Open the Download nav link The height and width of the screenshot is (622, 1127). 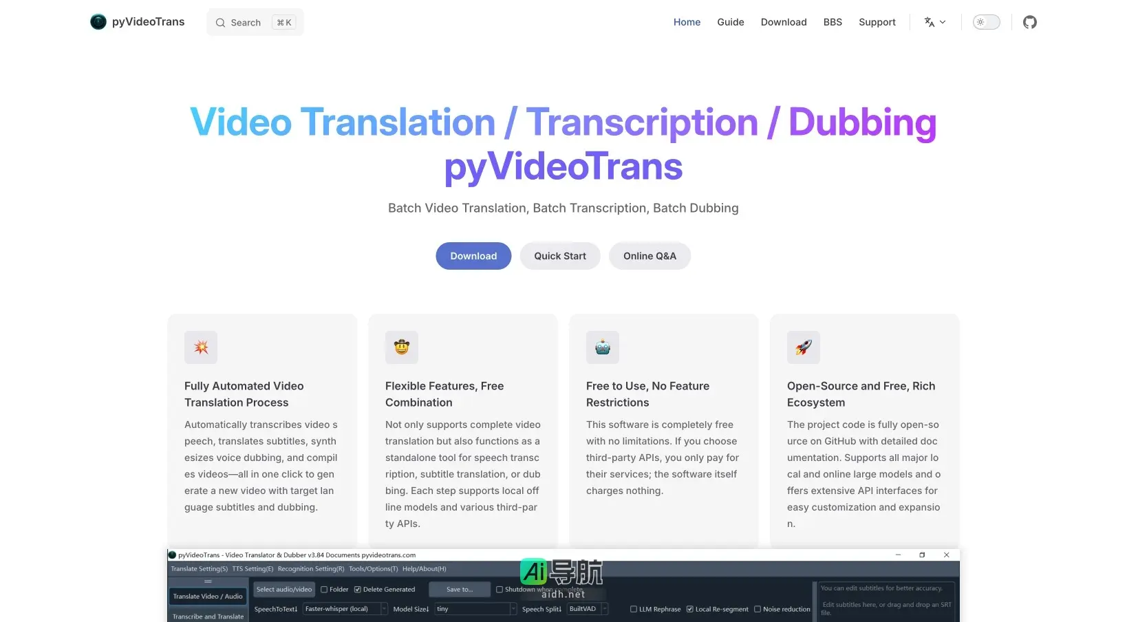(784, 22)
